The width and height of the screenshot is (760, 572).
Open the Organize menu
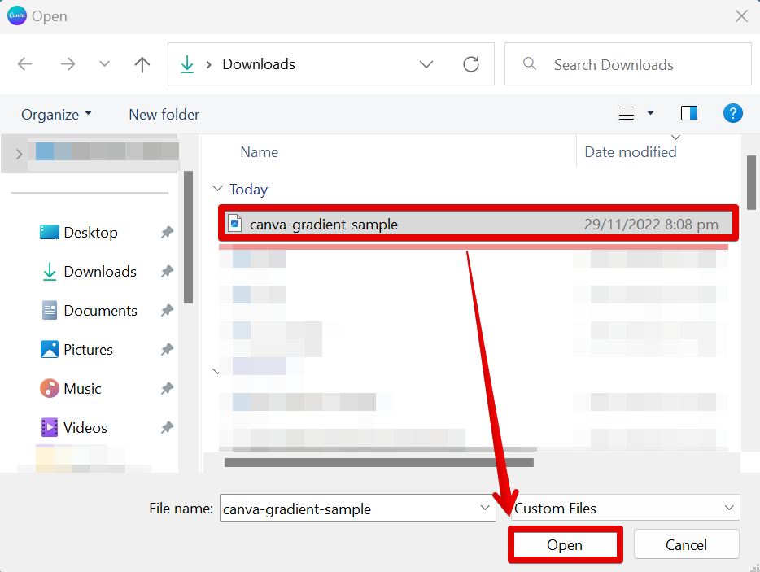[x=56, y=115]
